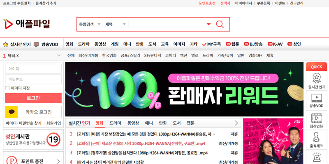Viewport: 329px width, 164px height.
Task: Switch to 웹툰 tab in 실시간 인기
Action: point(190,123)
